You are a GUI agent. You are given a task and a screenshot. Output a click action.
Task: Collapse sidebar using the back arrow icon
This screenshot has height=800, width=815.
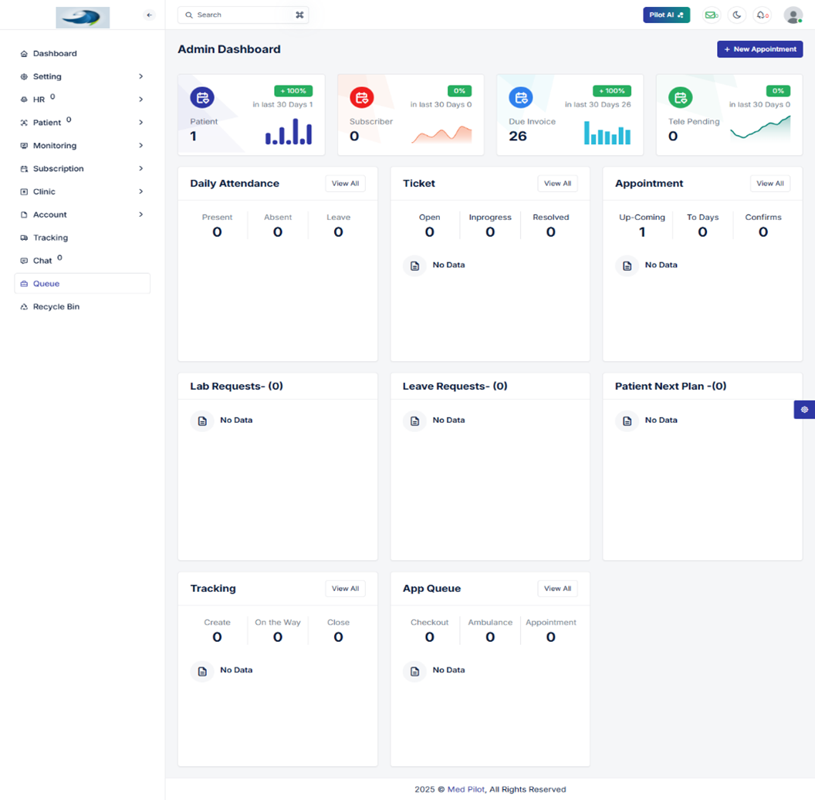tap(150, 15)
